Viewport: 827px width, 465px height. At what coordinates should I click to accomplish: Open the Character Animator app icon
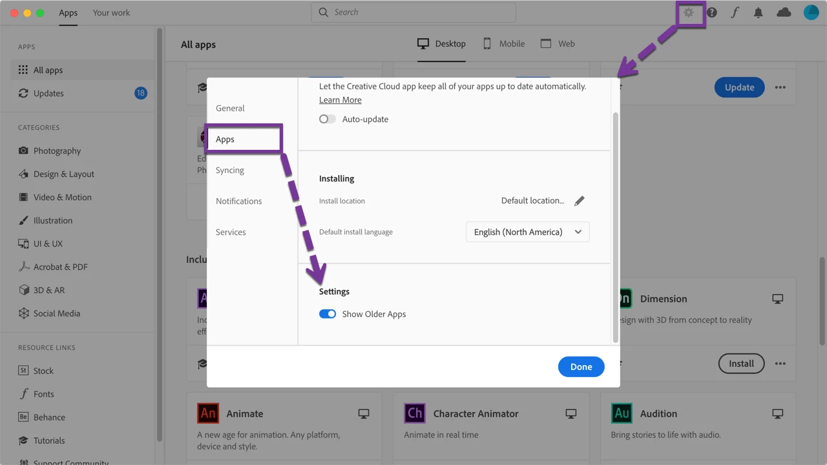(x=415, y=413)
